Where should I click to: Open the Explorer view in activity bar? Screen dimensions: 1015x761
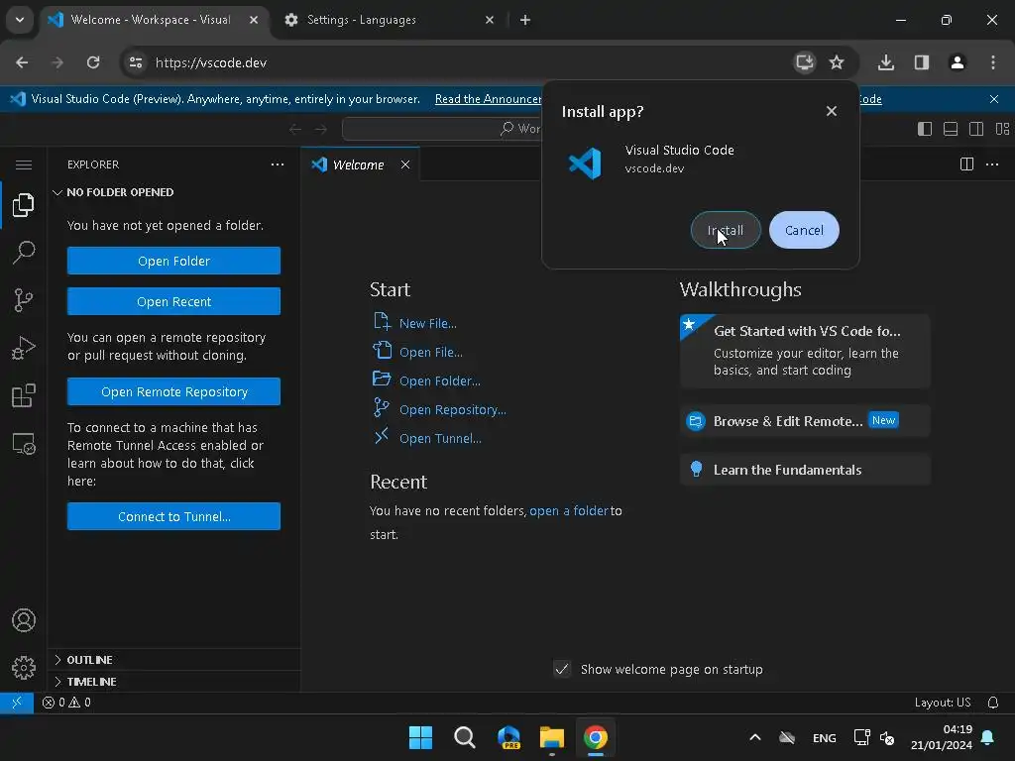pyautogui.click(x=24, y=205)
